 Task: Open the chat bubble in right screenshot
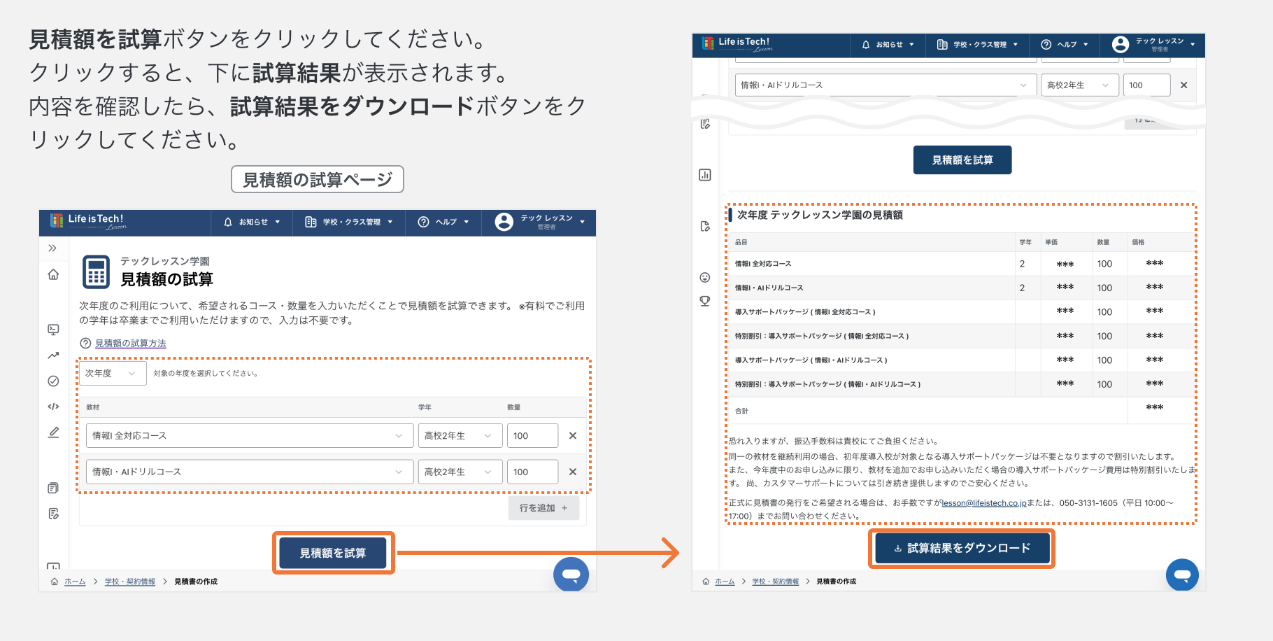1182,575
